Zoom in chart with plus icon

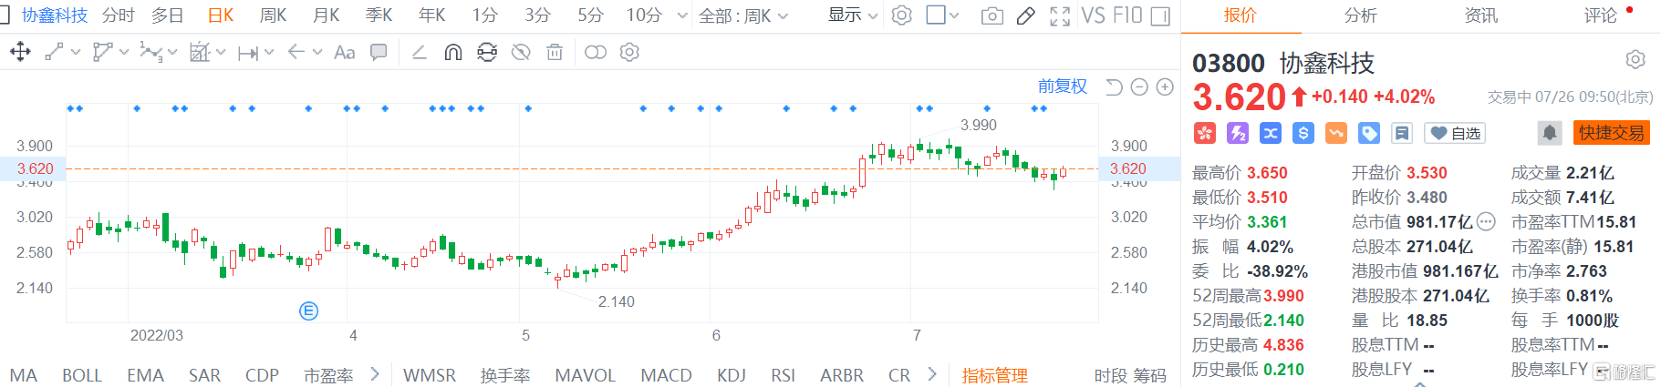(x=1165, y=87)
